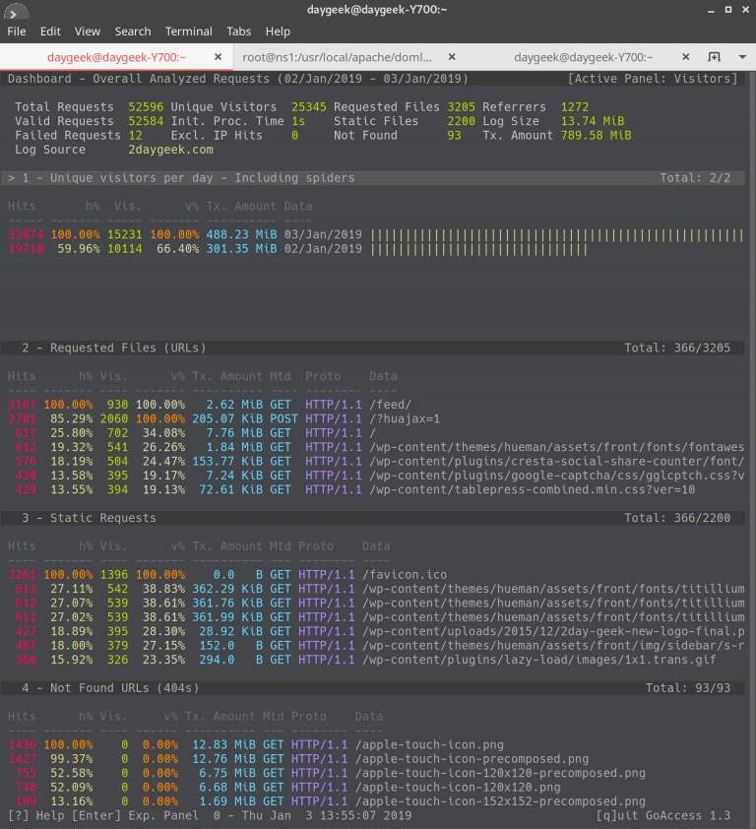Open the Terminal menu
The height and width of the screenshot is (829, 756).
tap(188, 31)
